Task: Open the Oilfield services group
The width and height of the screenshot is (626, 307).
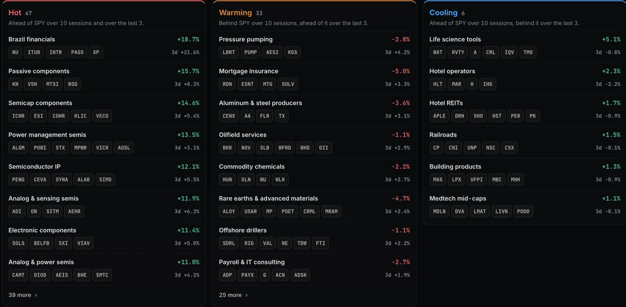Action: 242,135
